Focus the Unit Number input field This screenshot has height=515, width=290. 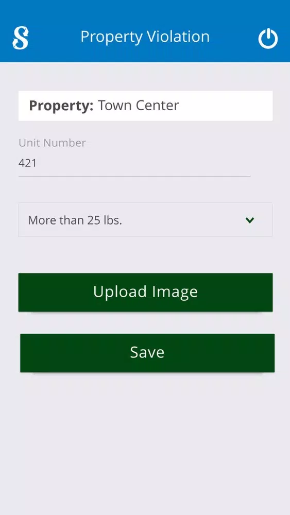point(134,163)
